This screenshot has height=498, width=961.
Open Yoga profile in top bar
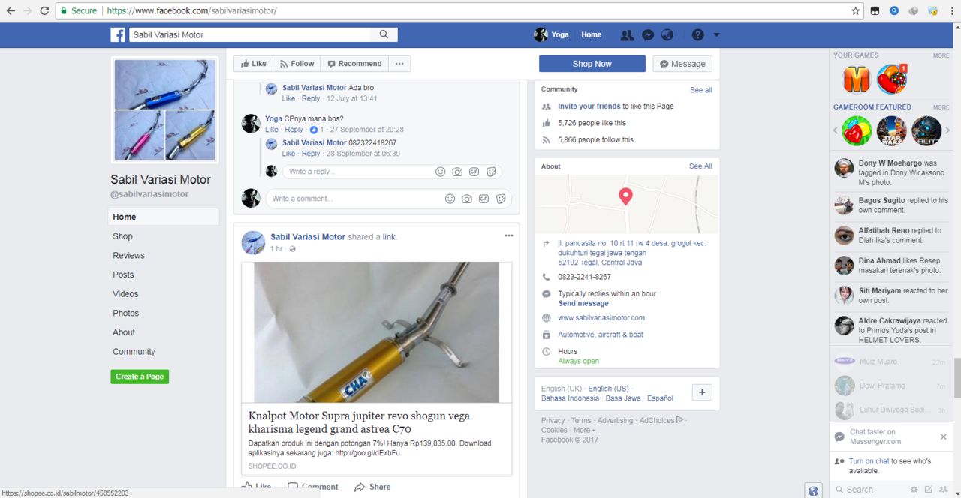coord(551,34)
